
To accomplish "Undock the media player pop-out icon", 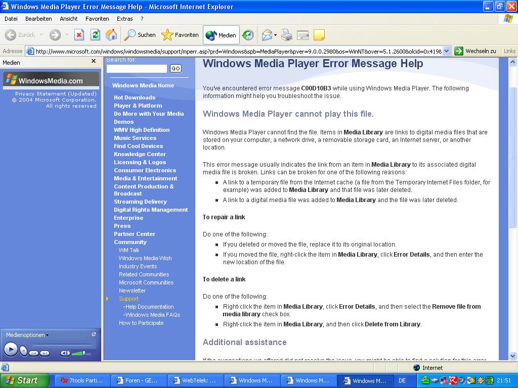I will pyautogui.click(x=94, y=334).
